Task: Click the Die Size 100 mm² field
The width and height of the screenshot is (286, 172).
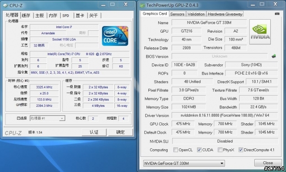Action: click(x=236, y=39)
